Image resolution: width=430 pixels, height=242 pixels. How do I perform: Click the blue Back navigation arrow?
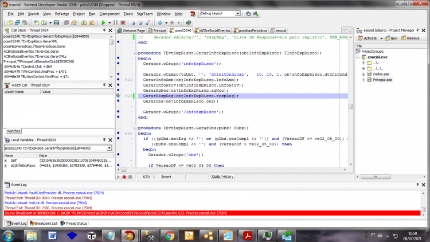160,23
